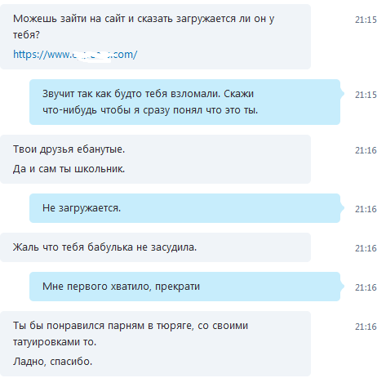Click the 21:16 timestamp beside 'Не загружается.'

click(366, 209)
